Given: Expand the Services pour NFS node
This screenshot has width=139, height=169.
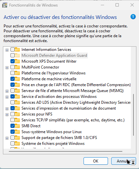Looking at the screenshot, I should (7, 115).
